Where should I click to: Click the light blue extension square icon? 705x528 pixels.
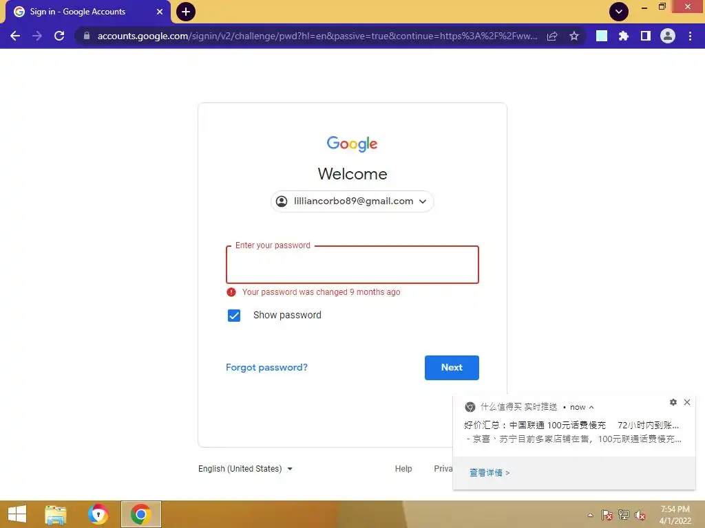pyautogui.click(x=602, y=36)
